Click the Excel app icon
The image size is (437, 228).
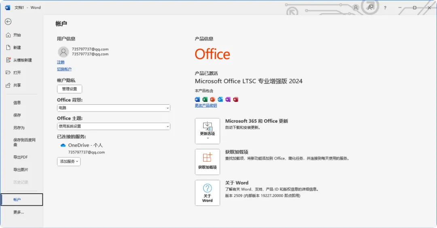click(205, 99)
